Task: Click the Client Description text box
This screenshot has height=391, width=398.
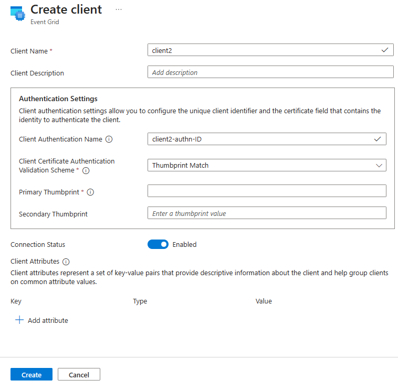Action: click(270, 72)
